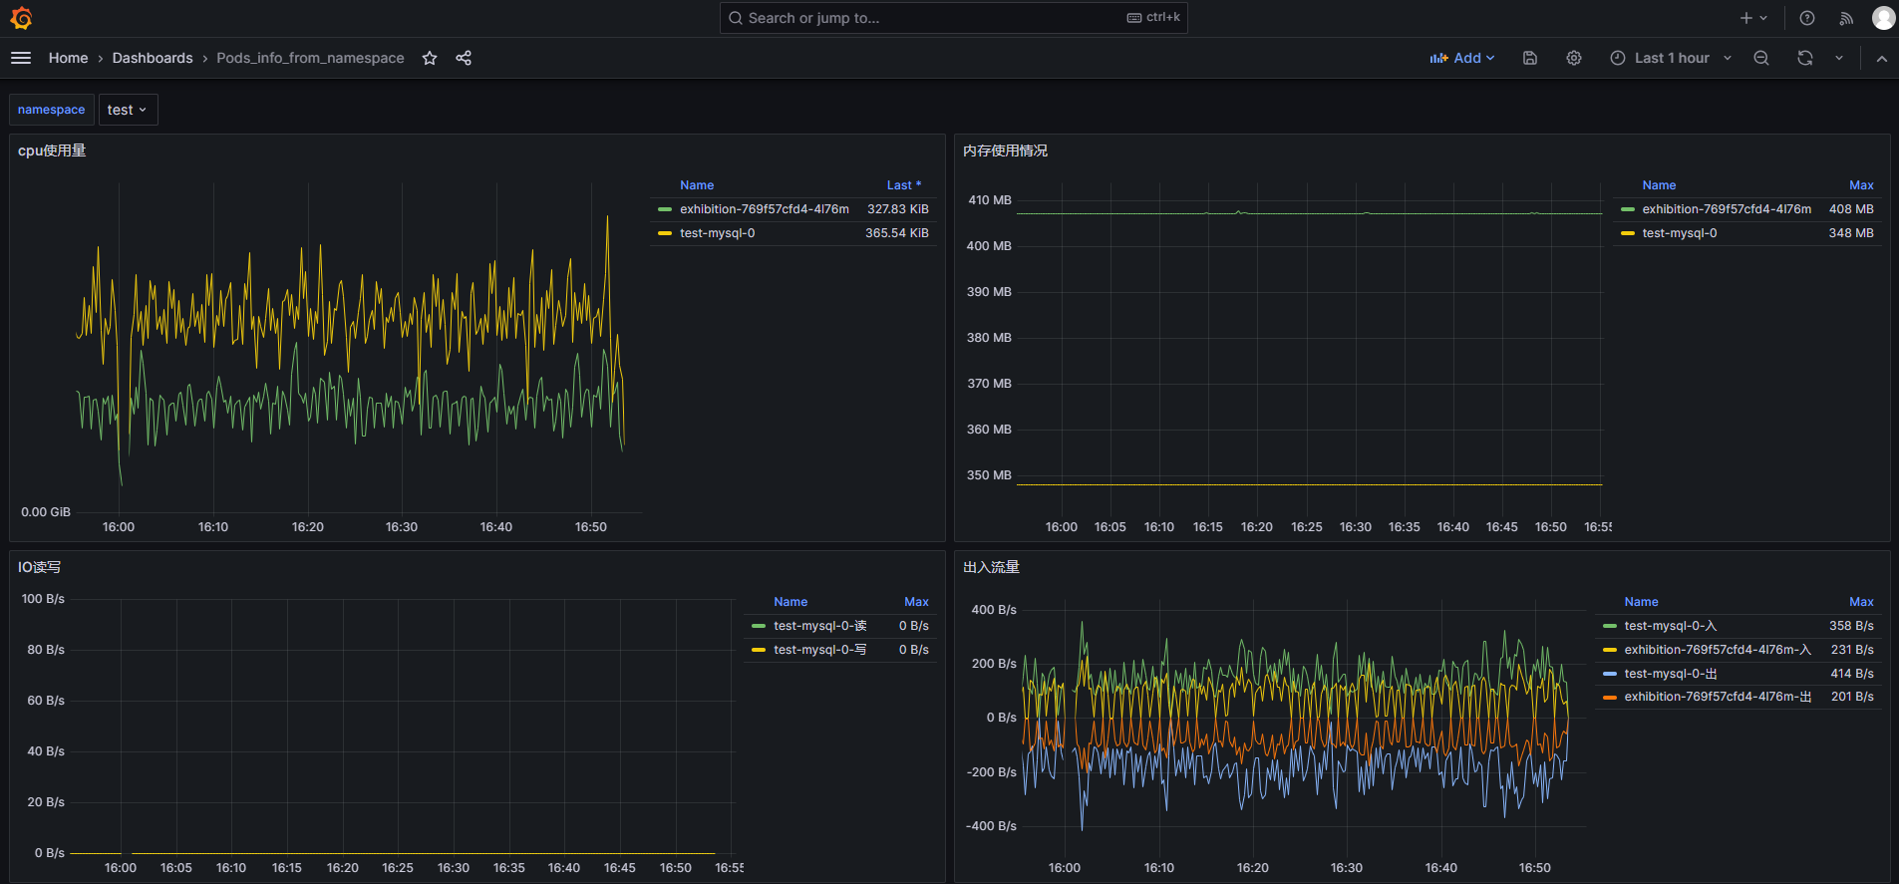Go to Home breadcrumb

(x=68, y=58)
